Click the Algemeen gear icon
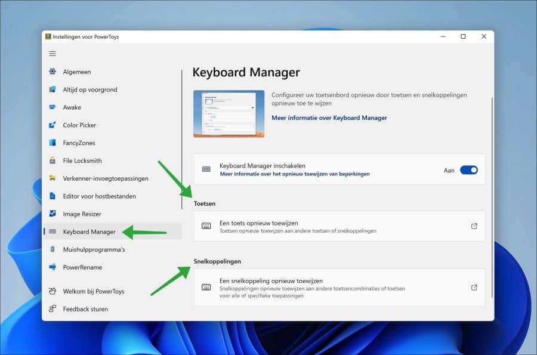The image size is (537, 355). [x=53, y=72]
